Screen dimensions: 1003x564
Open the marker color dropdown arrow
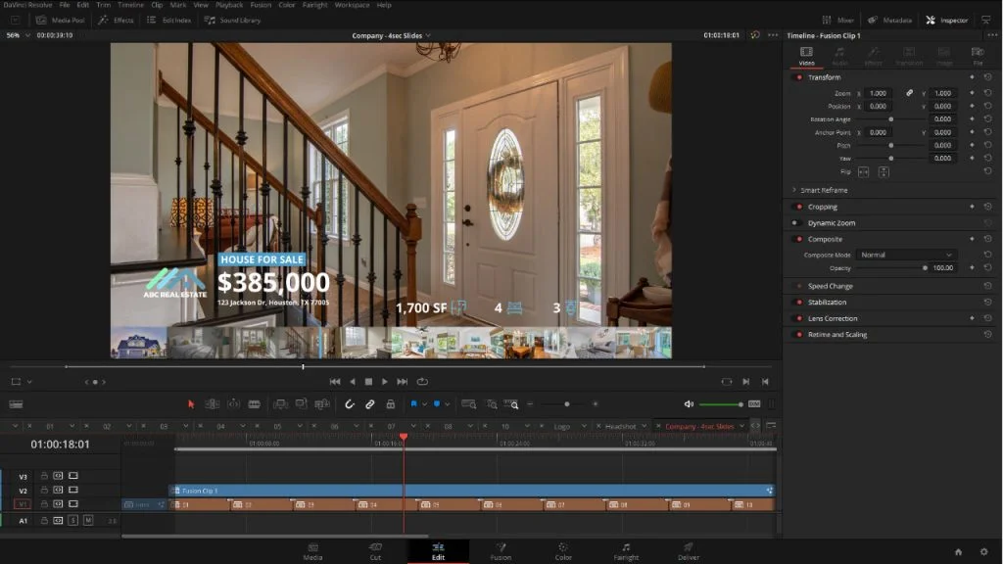coord(447,404)
